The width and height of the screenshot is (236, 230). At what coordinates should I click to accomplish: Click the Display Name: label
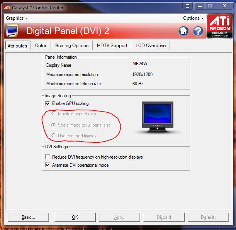point(59,65)
